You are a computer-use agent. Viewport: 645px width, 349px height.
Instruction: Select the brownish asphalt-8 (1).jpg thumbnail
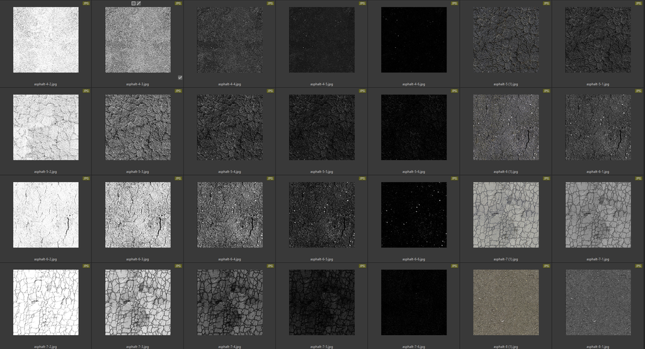506,302
